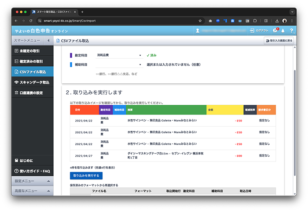Select CSVファイル取込 sidebar item

point(33,72)
